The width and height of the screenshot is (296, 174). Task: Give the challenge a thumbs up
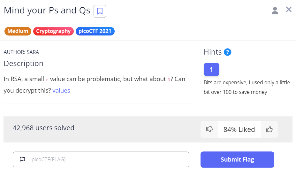269,129
